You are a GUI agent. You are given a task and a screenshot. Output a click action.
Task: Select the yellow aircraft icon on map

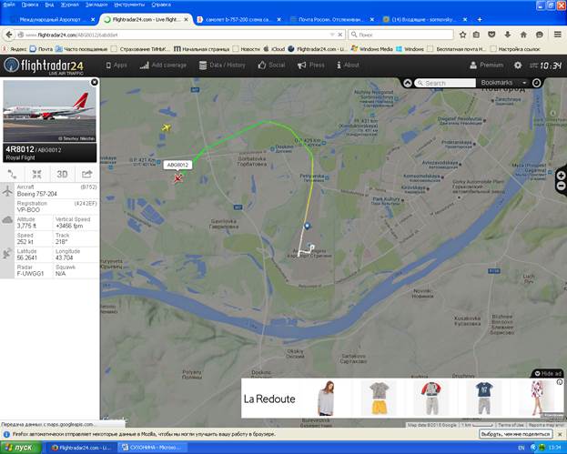pos(166,127)
